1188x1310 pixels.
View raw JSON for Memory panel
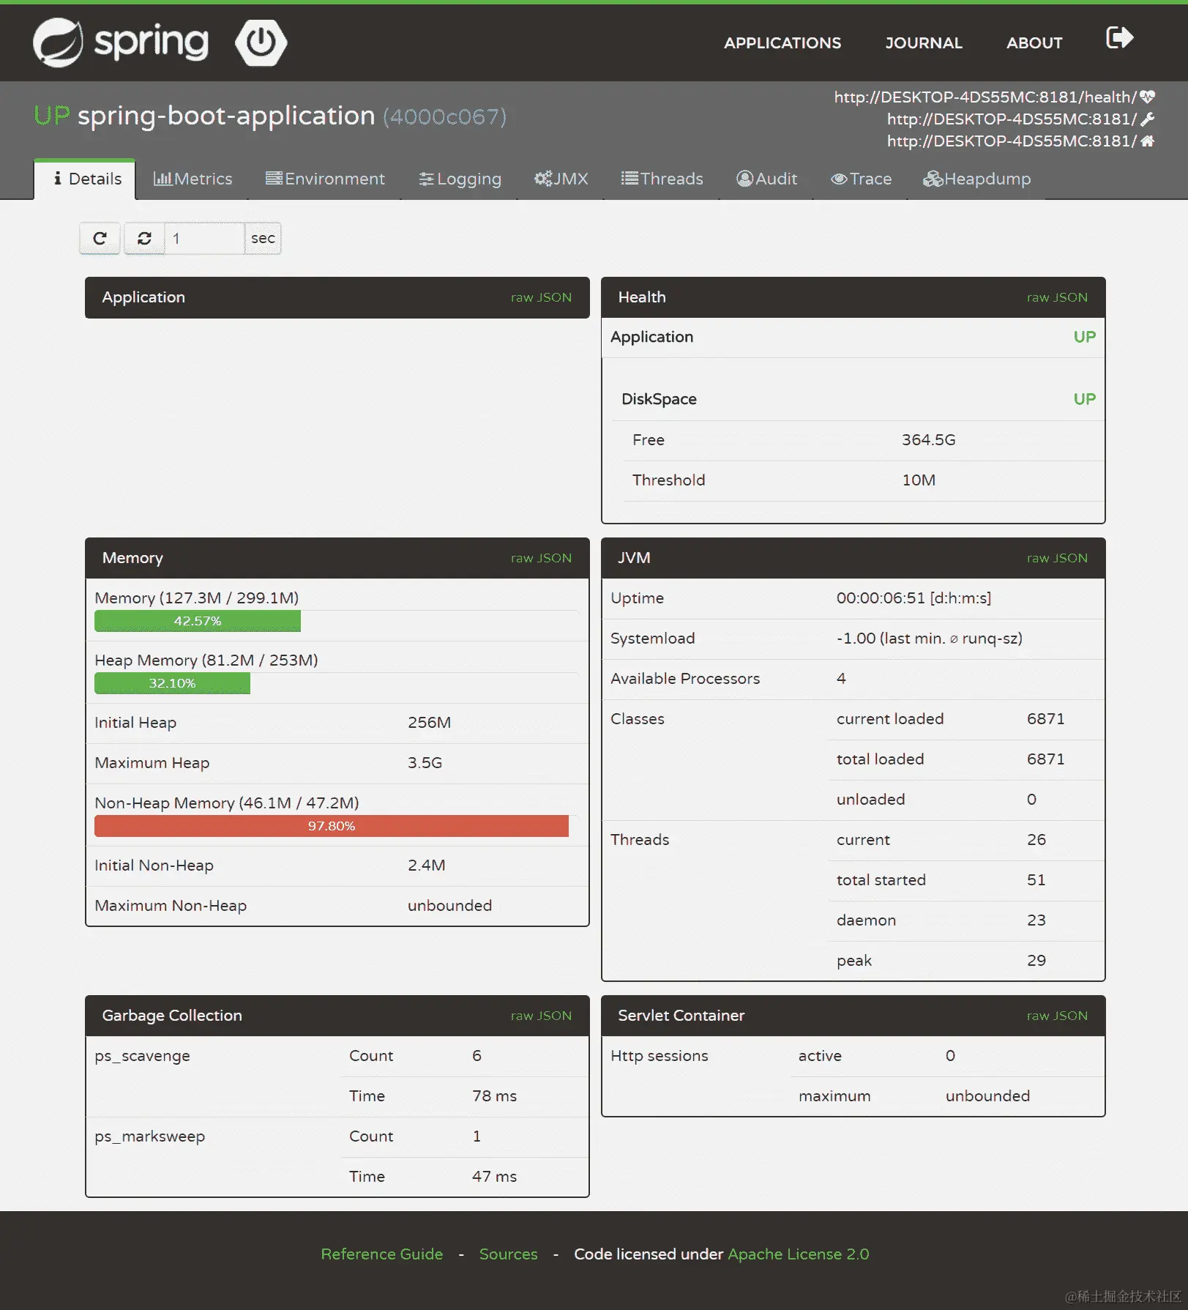pos(541,558)
